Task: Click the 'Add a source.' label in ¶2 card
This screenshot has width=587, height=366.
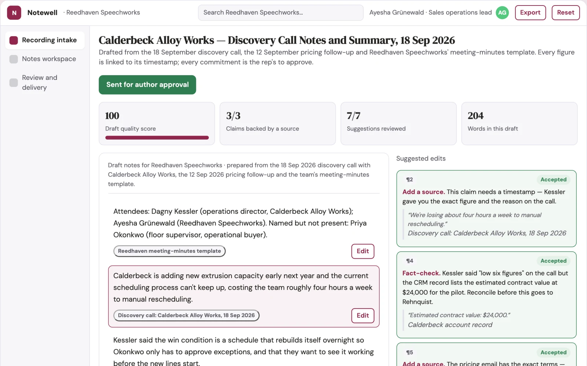Action: pos(423,192)
